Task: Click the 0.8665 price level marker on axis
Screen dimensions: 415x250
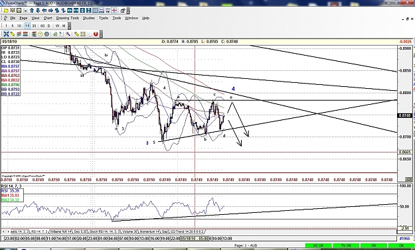Action: 405,152
